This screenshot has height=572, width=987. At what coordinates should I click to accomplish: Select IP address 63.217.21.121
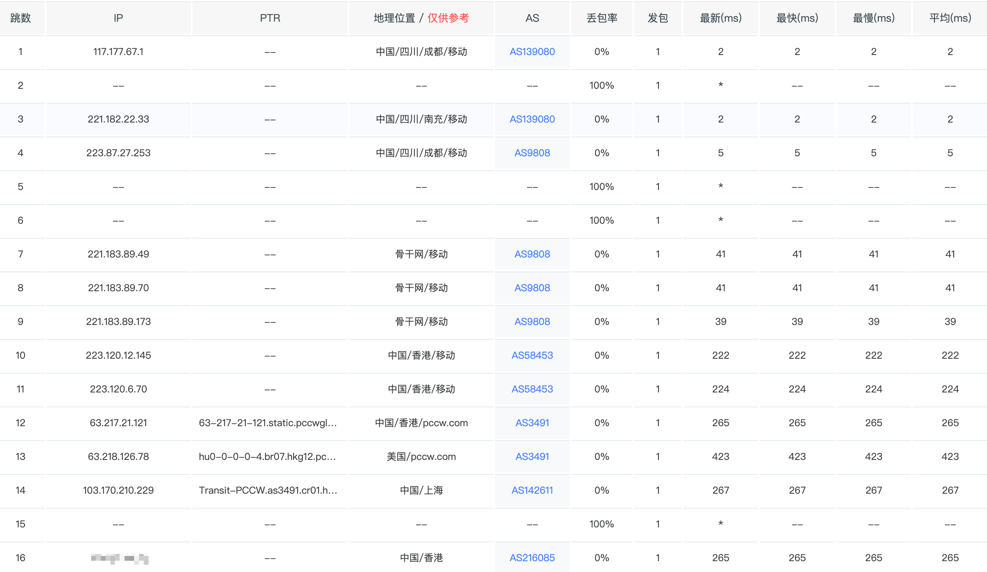[118, 423]
